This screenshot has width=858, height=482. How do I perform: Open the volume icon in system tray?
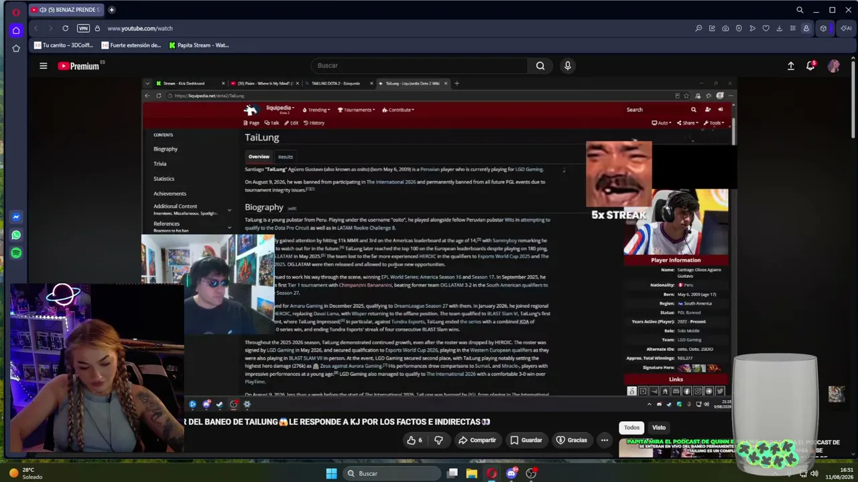tap(814, 473)
